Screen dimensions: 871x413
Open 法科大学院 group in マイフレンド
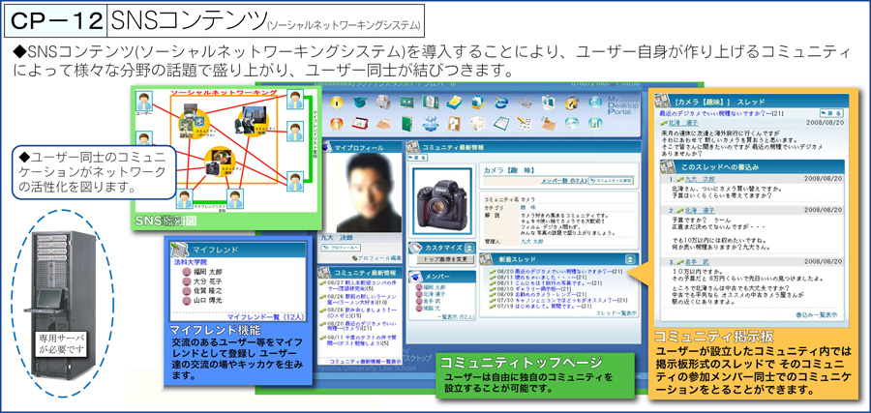pos(191,261)
